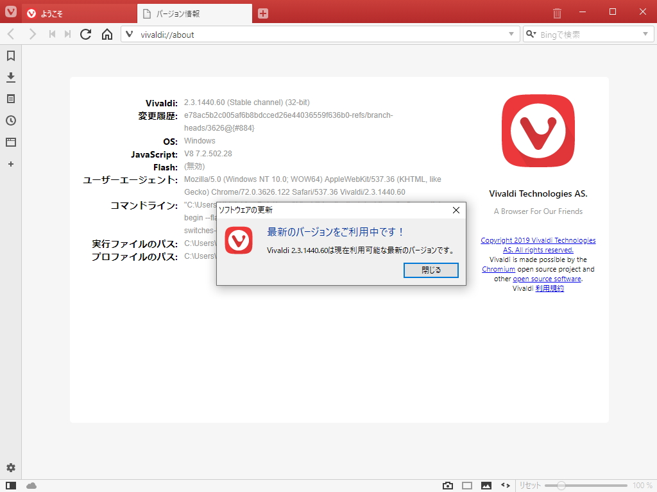This screenshot has height=492, width=657.
Task: Toggle image loading from the status bar
Action: tap(486, 485)
